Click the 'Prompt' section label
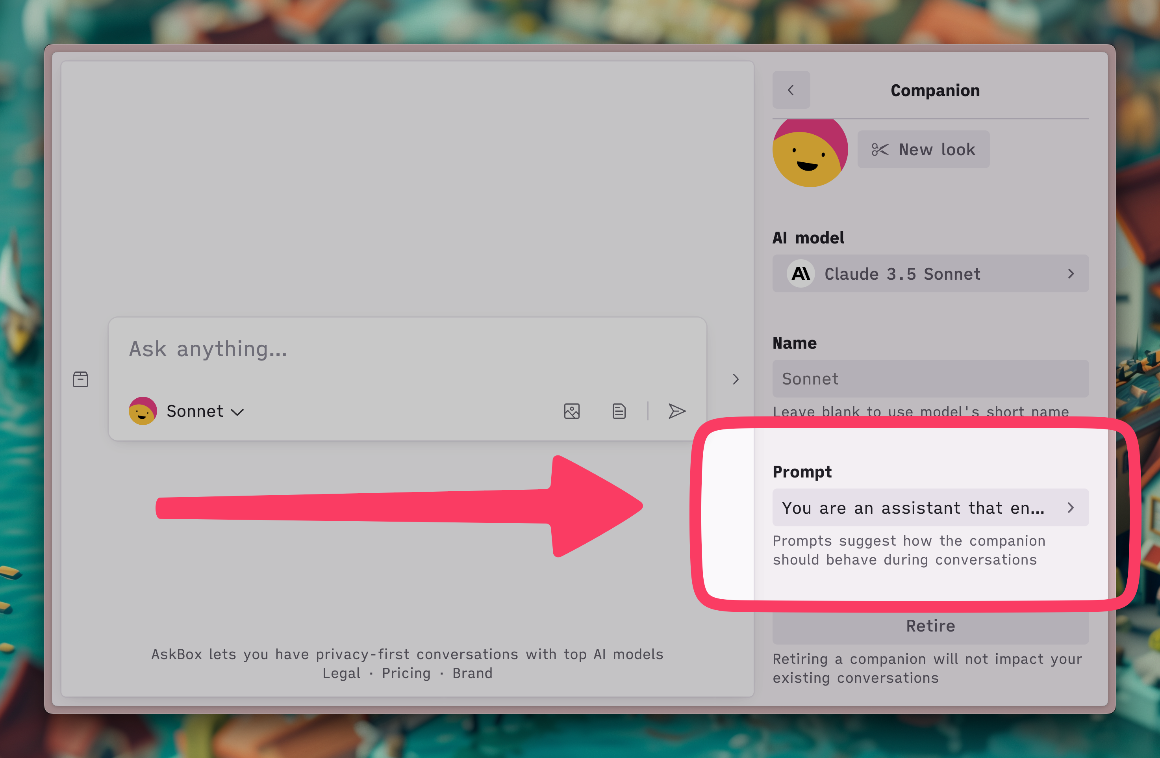 click(x=802, y=472)
